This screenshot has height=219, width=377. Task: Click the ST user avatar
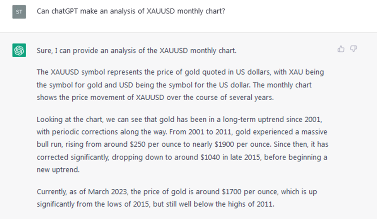click(x=19, y=12)
